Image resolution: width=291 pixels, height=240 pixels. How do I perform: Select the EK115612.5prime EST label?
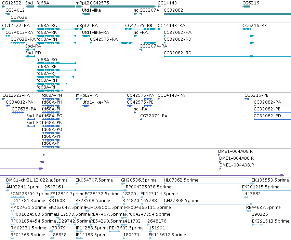pyautogui.click(x=167, y=235)
